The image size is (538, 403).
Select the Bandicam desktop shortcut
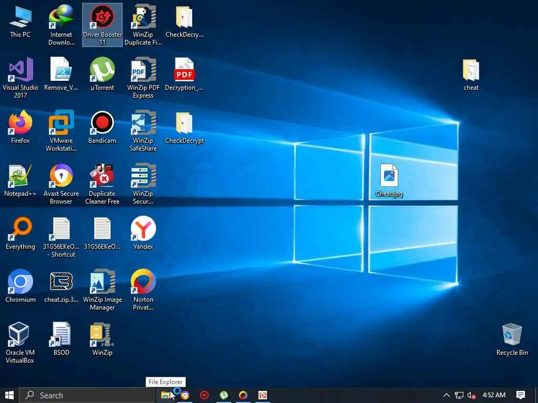pyautogui.click(x=102, y=128)
